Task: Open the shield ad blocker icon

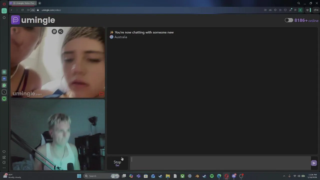Action: point(275,10)
